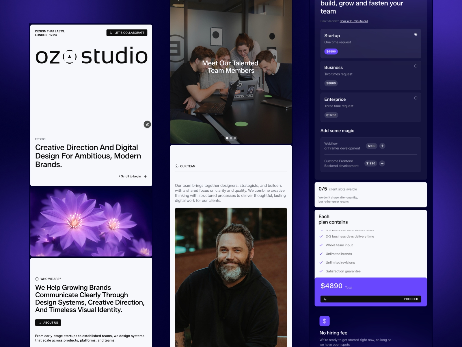Click the $4890 price badge under Startup
Image resolution: width=462 pixels, height=347 pixels.
pyautogui.click(x=331, y=51)
